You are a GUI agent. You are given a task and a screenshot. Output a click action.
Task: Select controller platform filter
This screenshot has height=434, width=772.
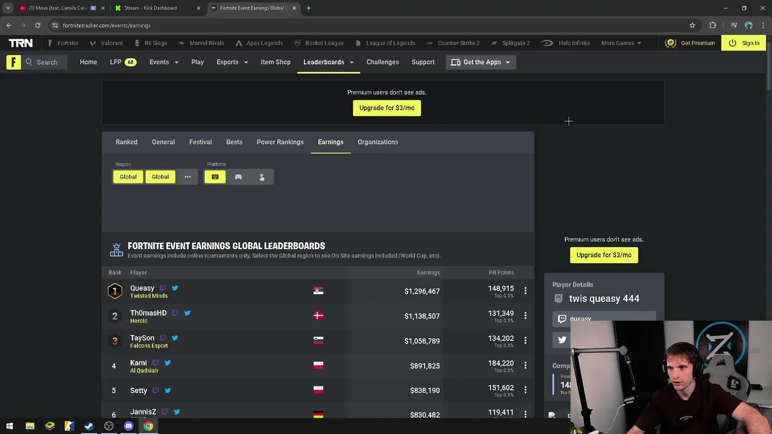[238, 177]
